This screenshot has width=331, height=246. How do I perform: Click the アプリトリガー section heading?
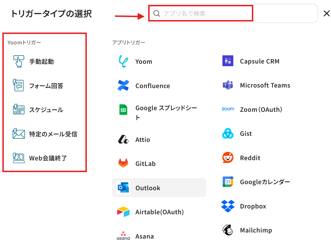[129, 43]
